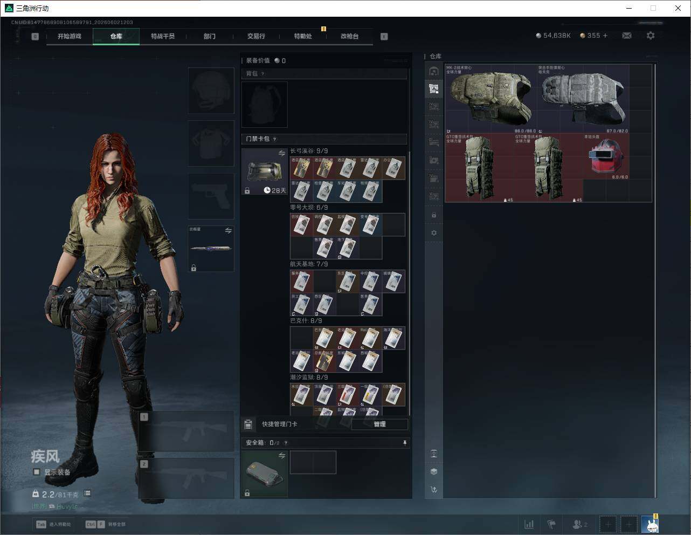Open the rabbit player avatar

coord(650,524)
